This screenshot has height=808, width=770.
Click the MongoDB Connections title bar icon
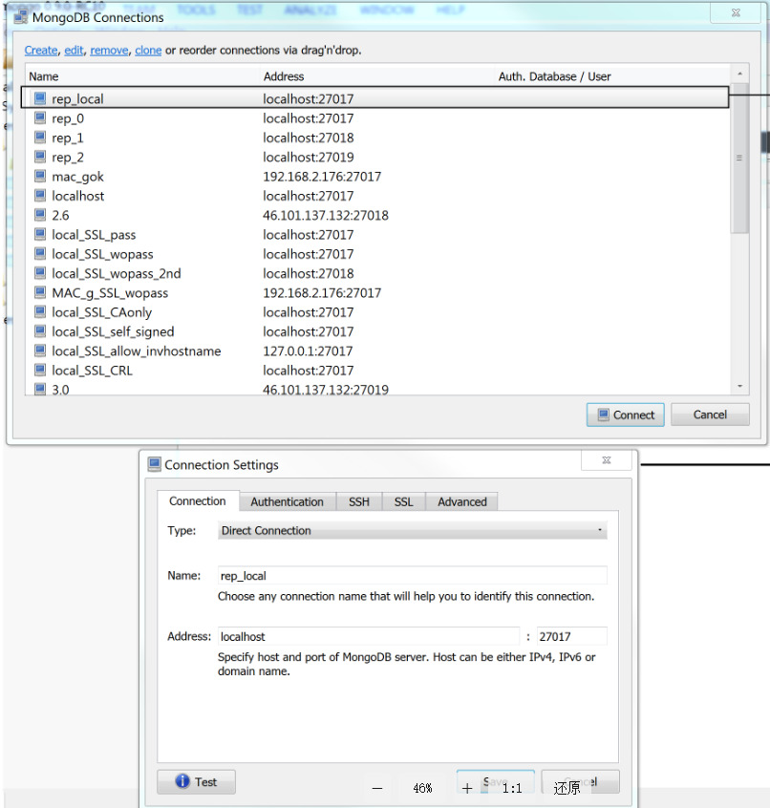21,17
